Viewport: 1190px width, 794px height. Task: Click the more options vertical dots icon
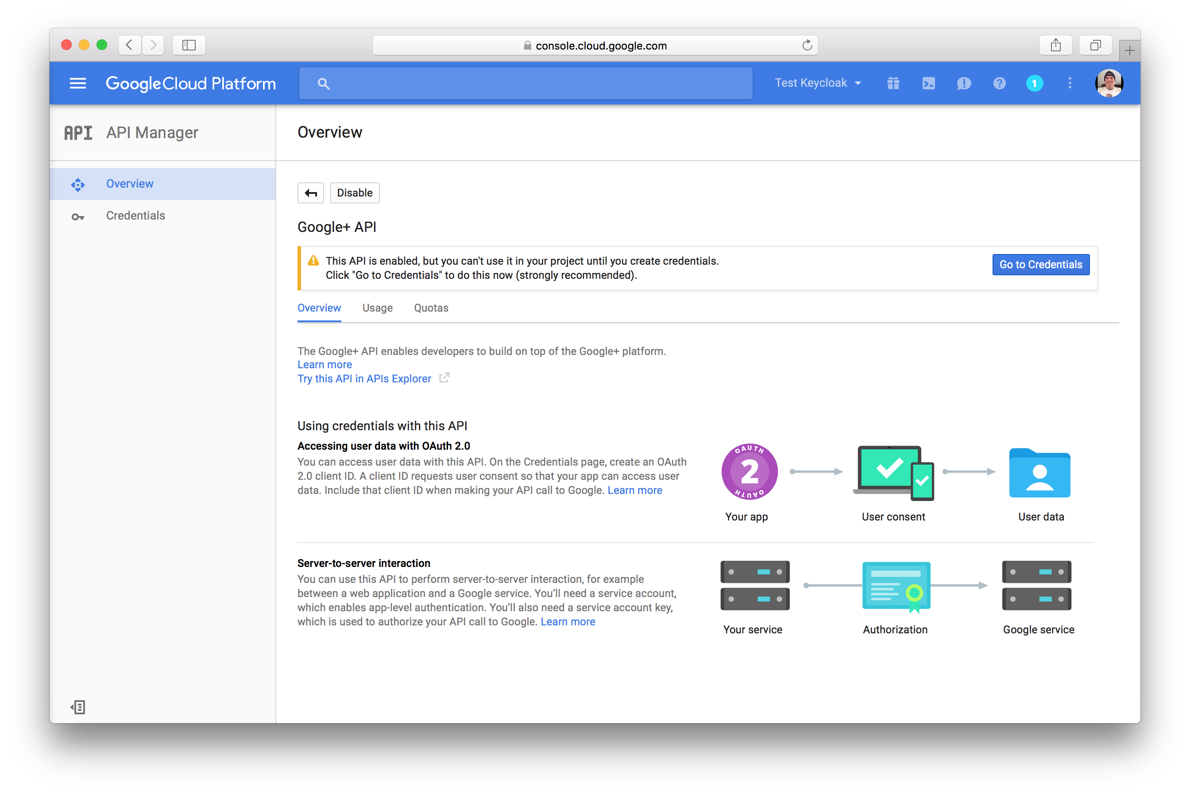(x=1070, y=82)
